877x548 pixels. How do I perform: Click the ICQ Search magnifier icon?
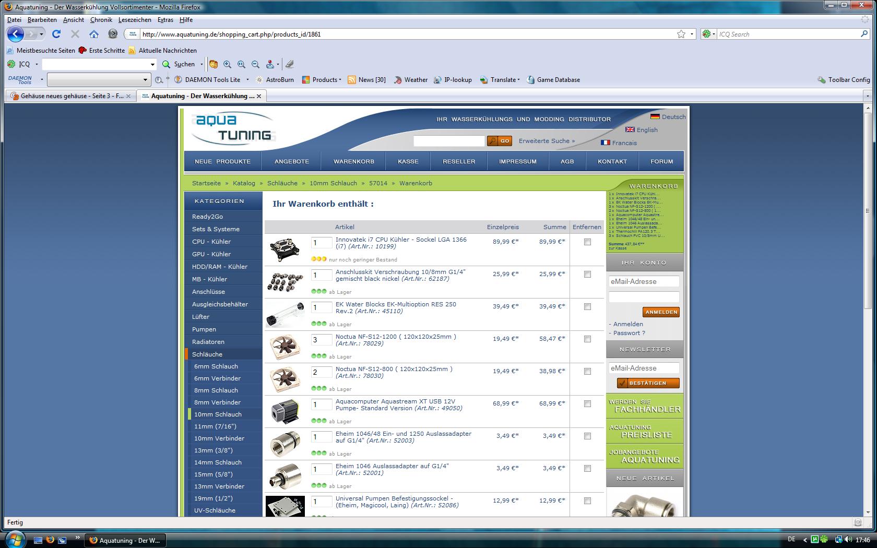click(864, 34)
